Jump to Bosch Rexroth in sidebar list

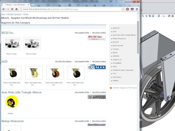[118, 45]
